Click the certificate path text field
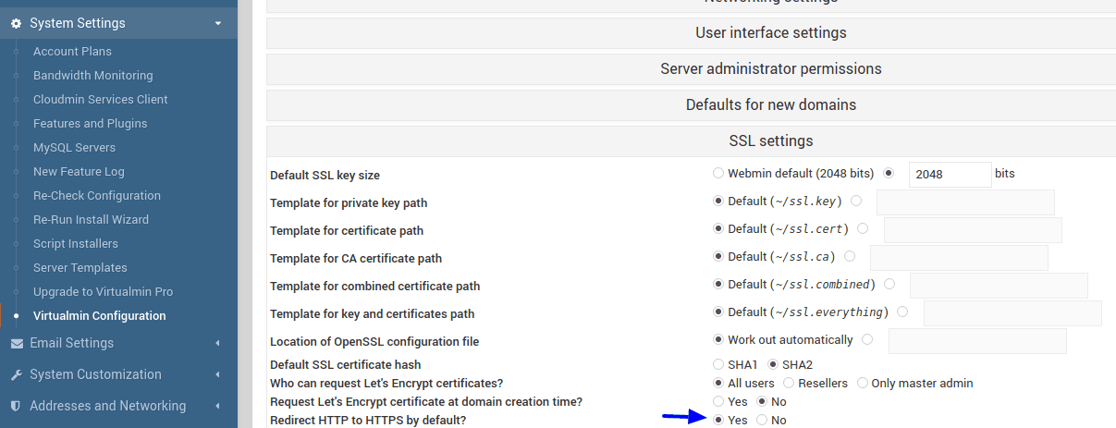The image size is (1116, 428). tap(973, 230)
